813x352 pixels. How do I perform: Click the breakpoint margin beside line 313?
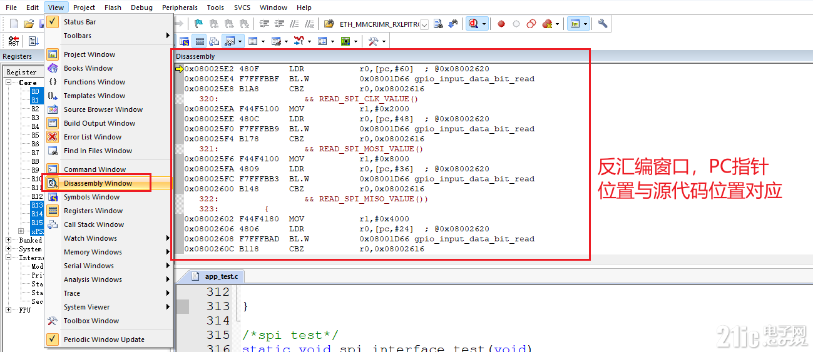(x=183, y=306)
